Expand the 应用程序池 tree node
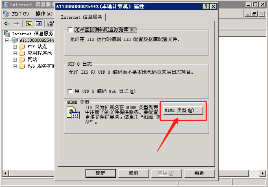This screenshot has width=268, height=187. [15, 53]
